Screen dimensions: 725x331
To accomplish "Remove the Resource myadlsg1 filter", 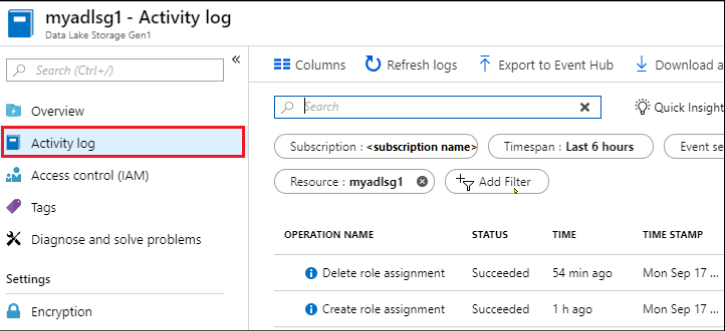I will [x=422, y=181].
